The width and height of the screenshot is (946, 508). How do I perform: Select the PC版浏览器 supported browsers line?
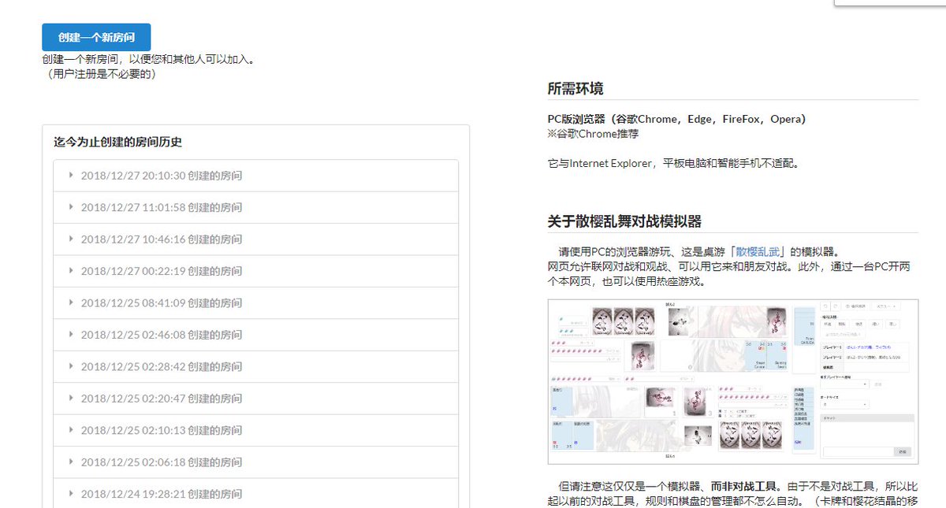click(x=677, y=120)
